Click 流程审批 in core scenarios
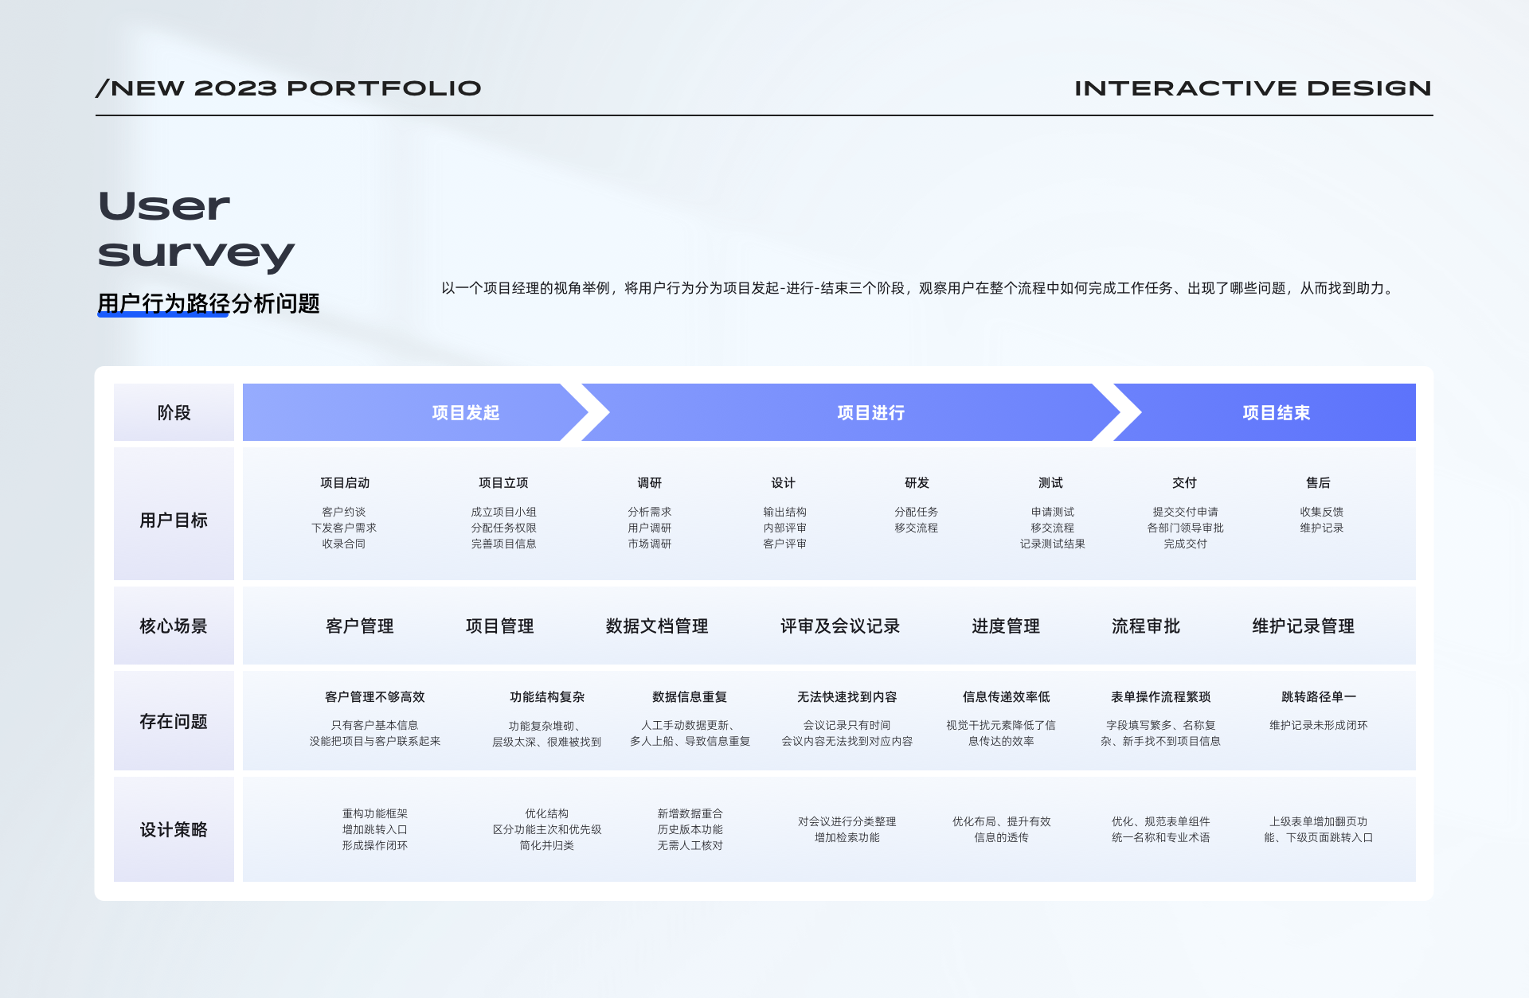Viewport: 1529px width, 998px height. tap(1146, 626)
